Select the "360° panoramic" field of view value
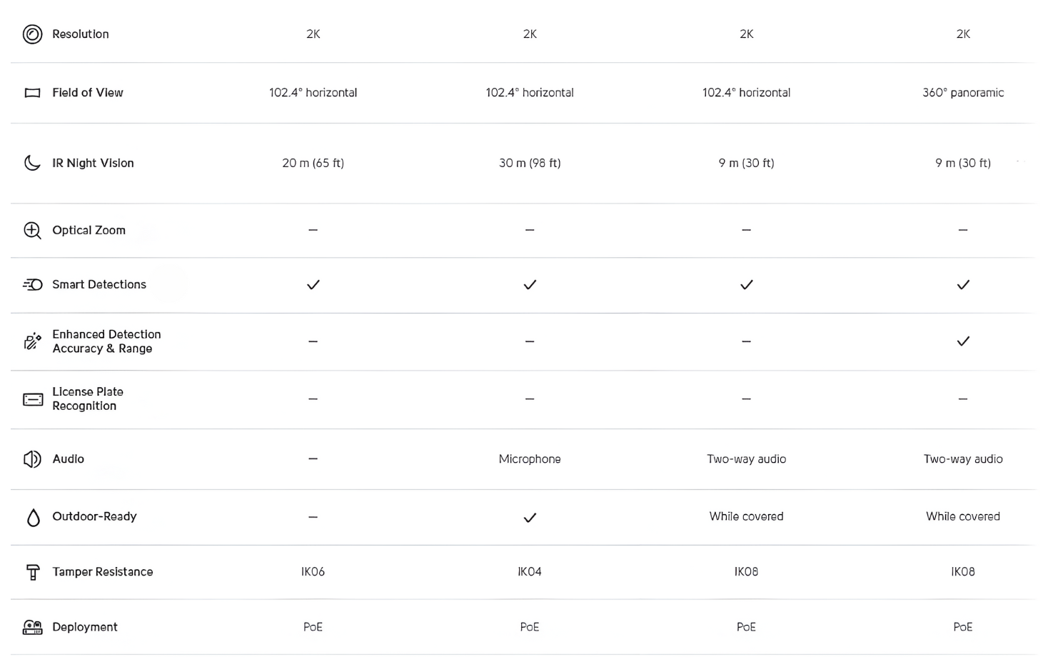This screenshot has width=1048, height=667. click(963, 93)
